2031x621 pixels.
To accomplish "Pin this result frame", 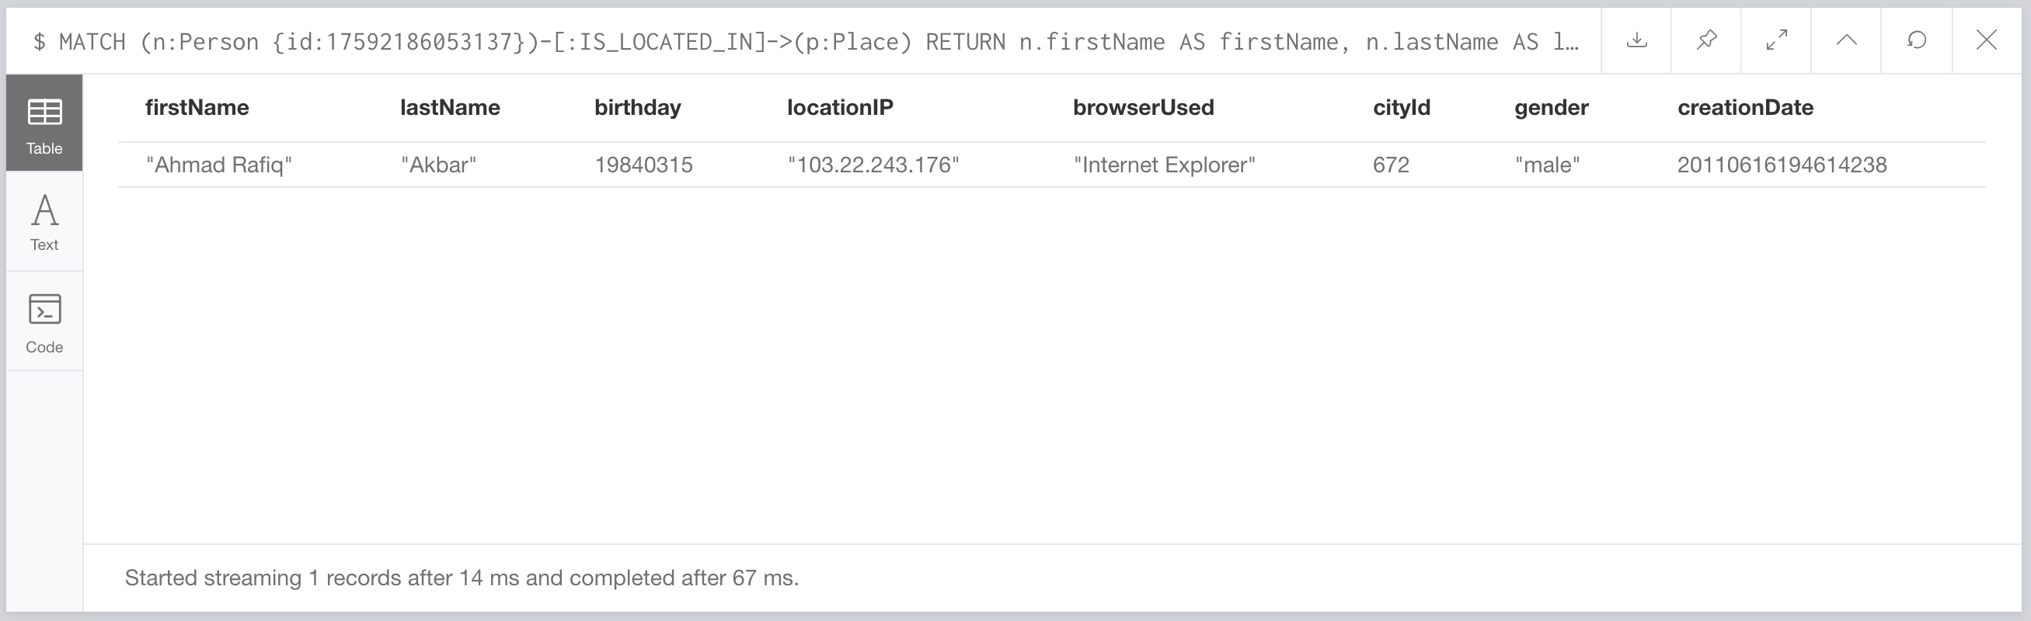I will [1707, 40].
